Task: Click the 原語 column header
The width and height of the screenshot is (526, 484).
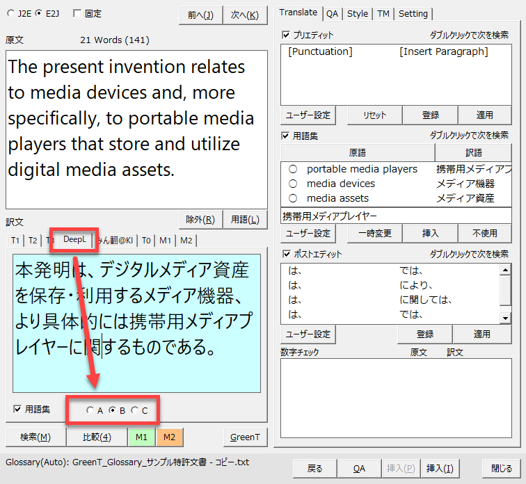Action: click(x=358, y=152)
